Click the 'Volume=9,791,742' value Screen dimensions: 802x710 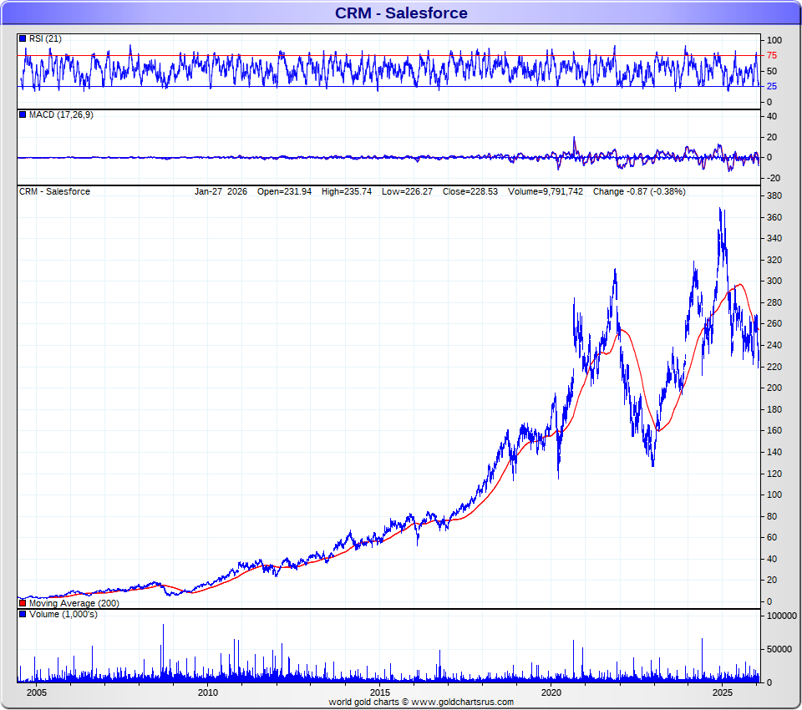point(546,191)
